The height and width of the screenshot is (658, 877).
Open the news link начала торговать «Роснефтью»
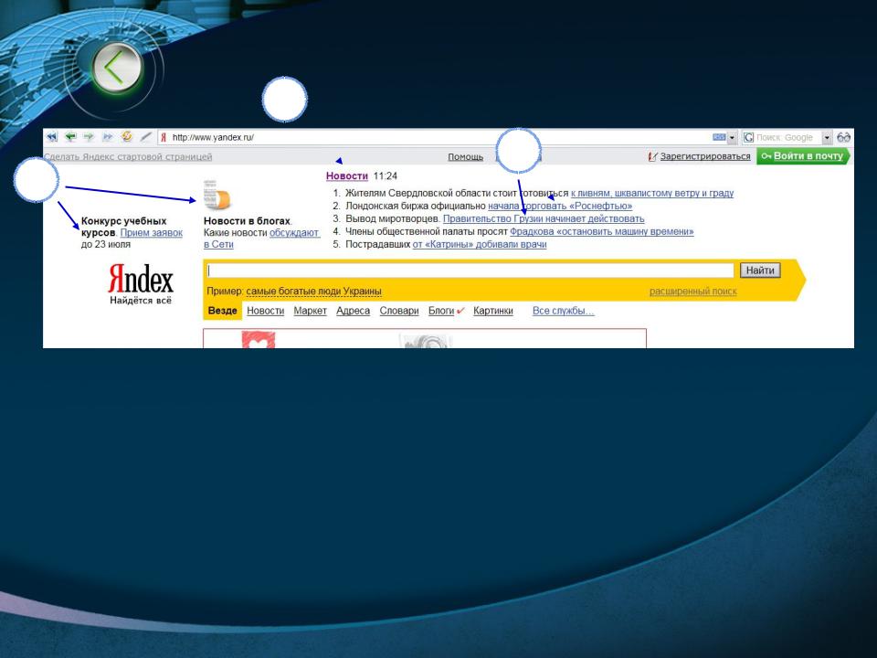point(560,206)
